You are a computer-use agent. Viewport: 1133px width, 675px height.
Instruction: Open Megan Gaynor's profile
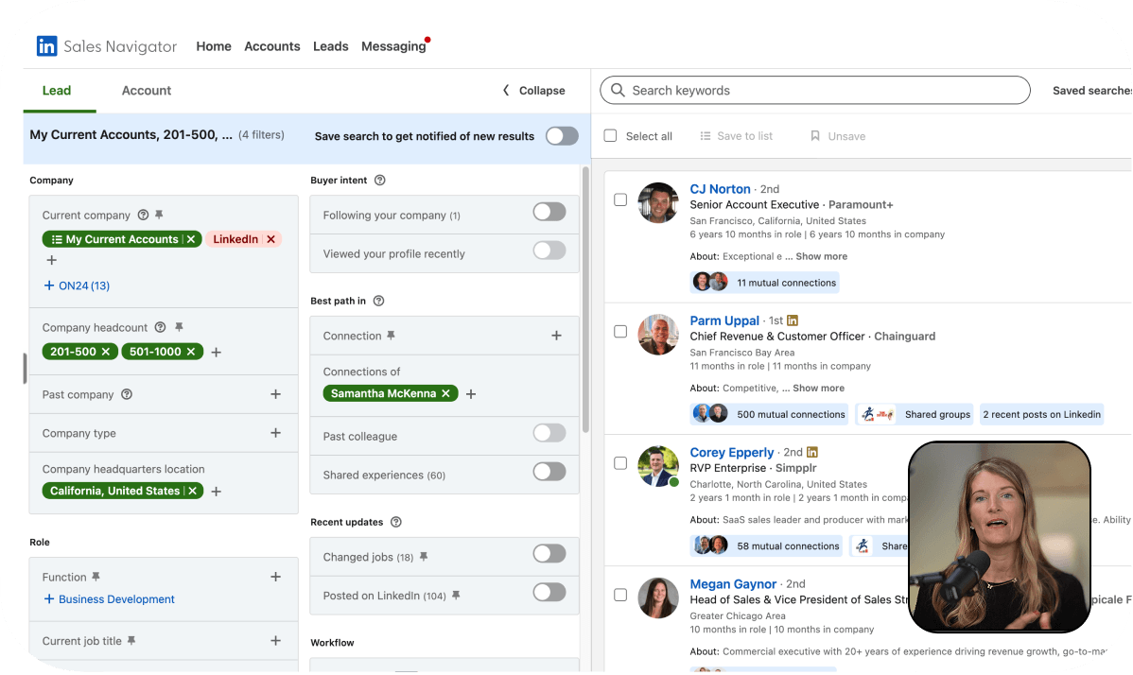click(733, 584)
